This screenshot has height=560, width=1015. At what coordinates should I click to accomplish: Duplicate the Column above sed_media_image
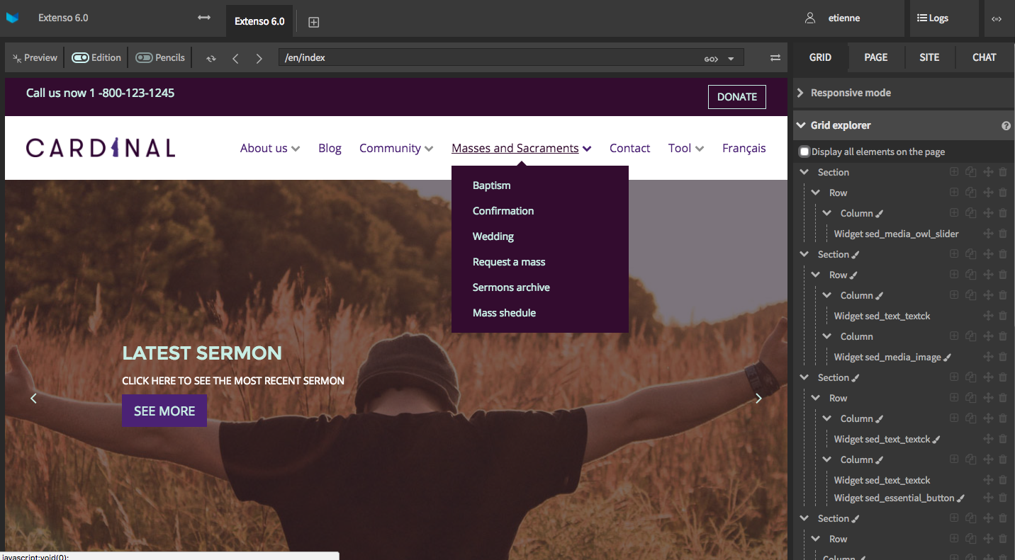tap(970, 336)
